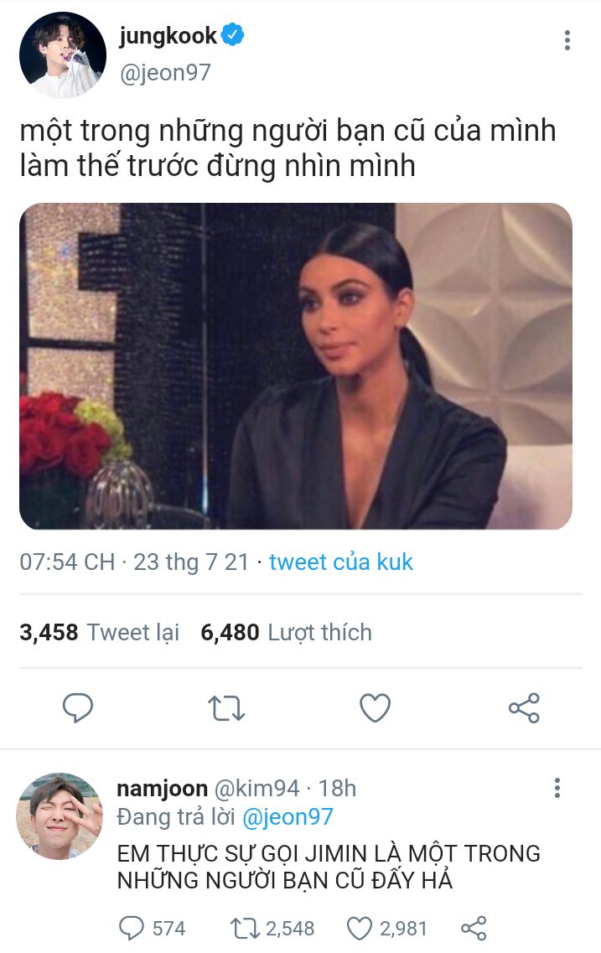Screen dimensions: 601x953
Task: Click the blue verified badge next to jungkook
Action: click(232, 34)
